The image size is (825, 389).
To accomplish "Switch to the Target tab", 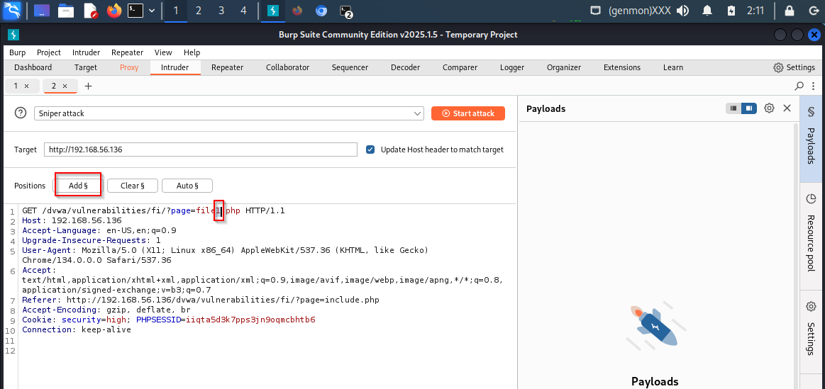I will point(86,67).
